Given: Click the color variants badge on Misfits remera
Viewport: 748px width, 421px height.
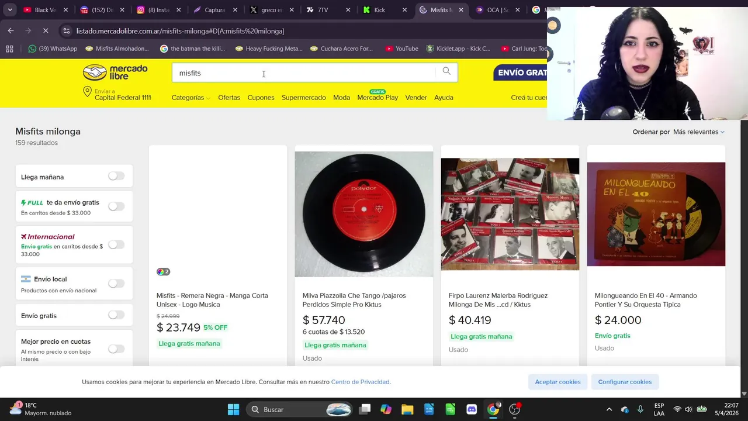Looking at the screenshot, I should [163, 272].
